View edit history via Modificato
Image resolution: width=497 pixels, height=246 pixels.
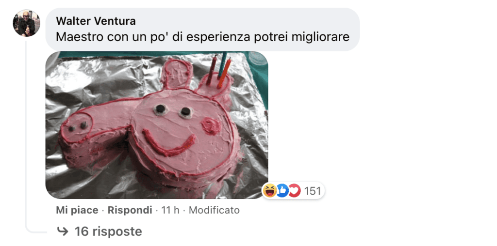coord(214,210)
